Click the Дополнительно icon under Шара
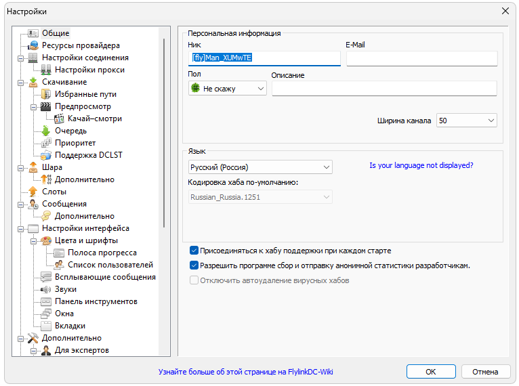Screen dimensions: 519x386 [46, 179]
